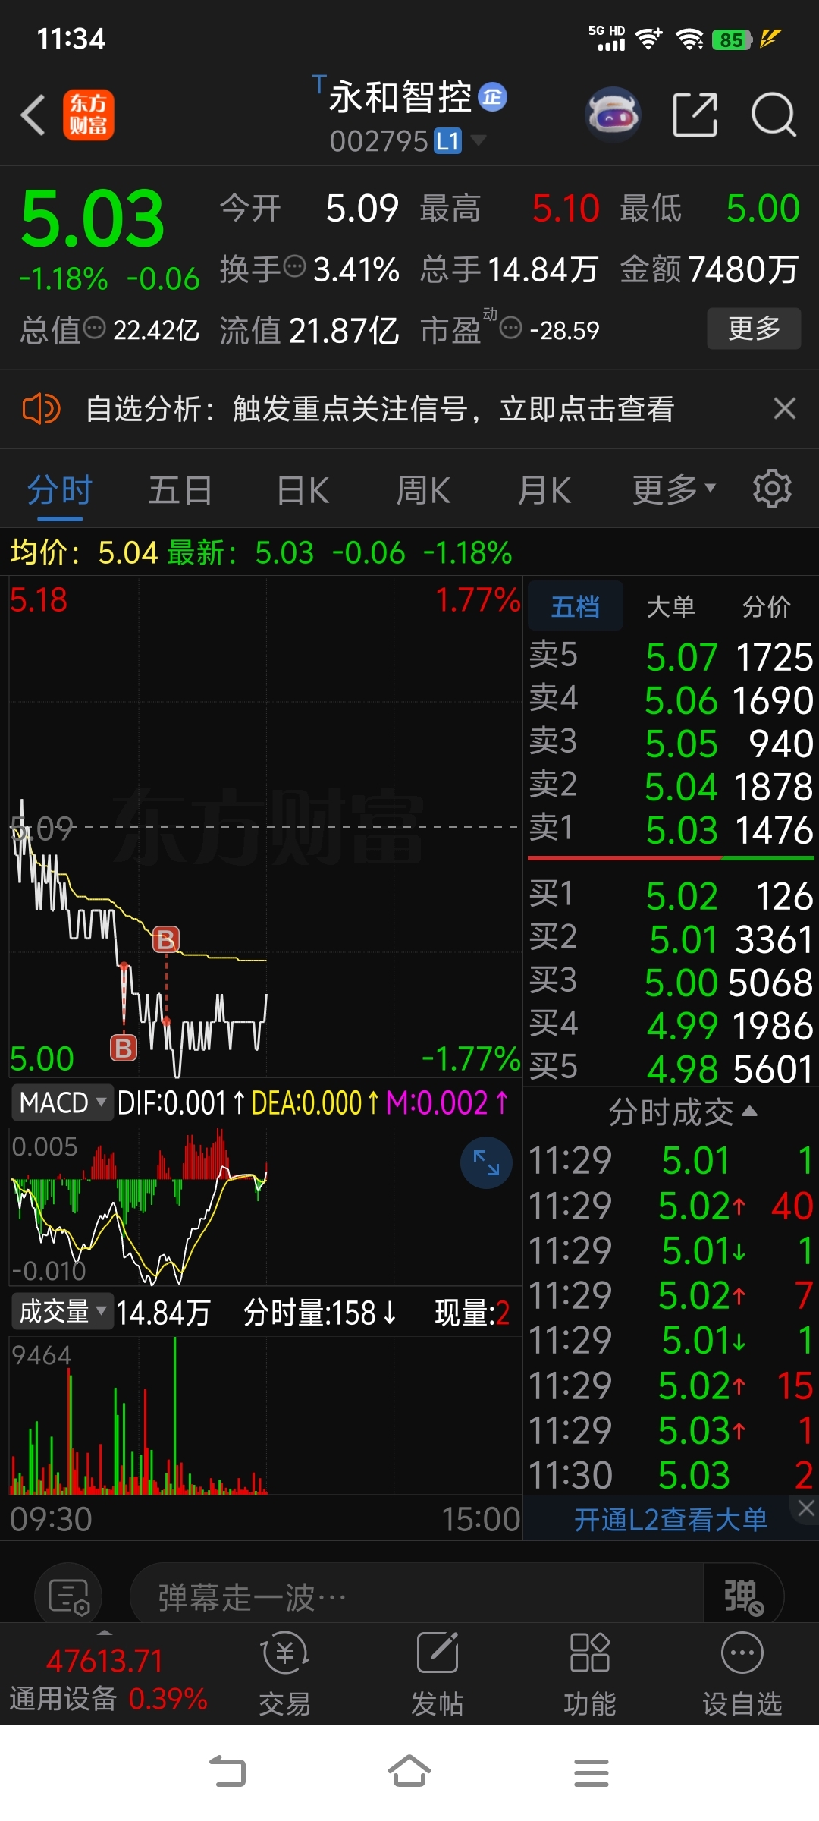Viewport: 819px width, 1821px height.
Task: Tap the 买1 row at 5.02
Action: pos(671,895)
